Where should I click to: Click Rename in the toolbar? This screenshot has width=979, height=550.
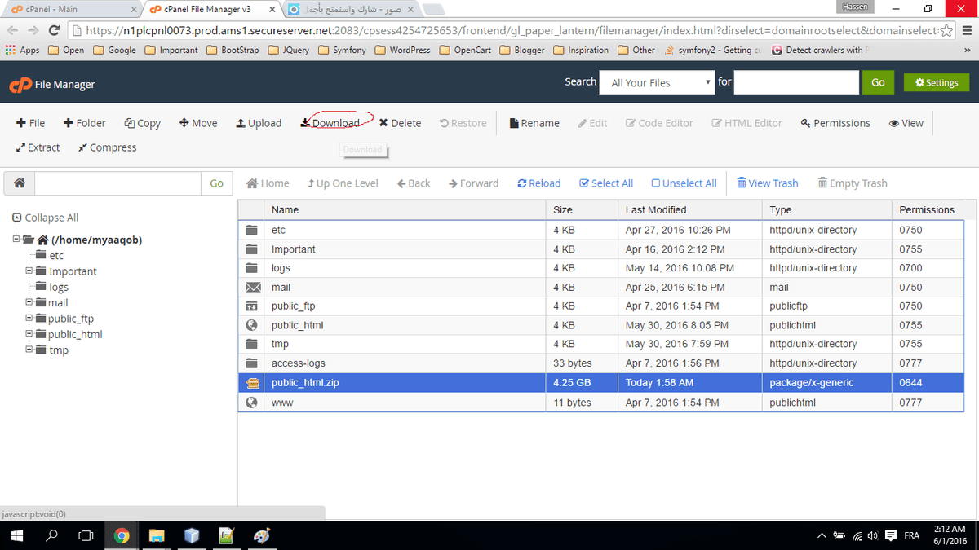(x=534, y=123)
